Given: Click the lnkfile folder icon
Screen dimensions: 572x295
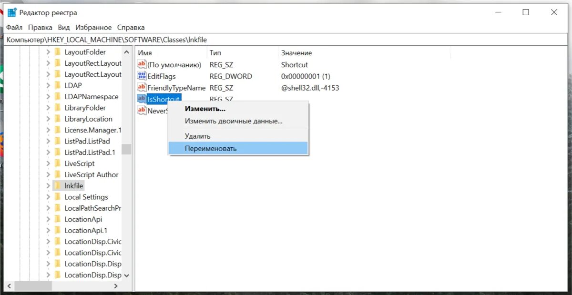Looking at the screenshot, I should coord(58,186).
